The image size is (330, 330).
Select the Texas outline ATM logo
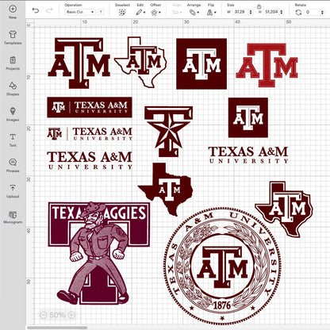[140, 62]
